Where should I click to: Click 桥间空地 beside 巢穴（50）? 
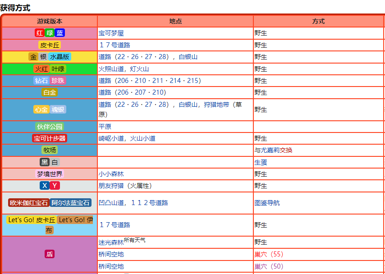point(111,266)
